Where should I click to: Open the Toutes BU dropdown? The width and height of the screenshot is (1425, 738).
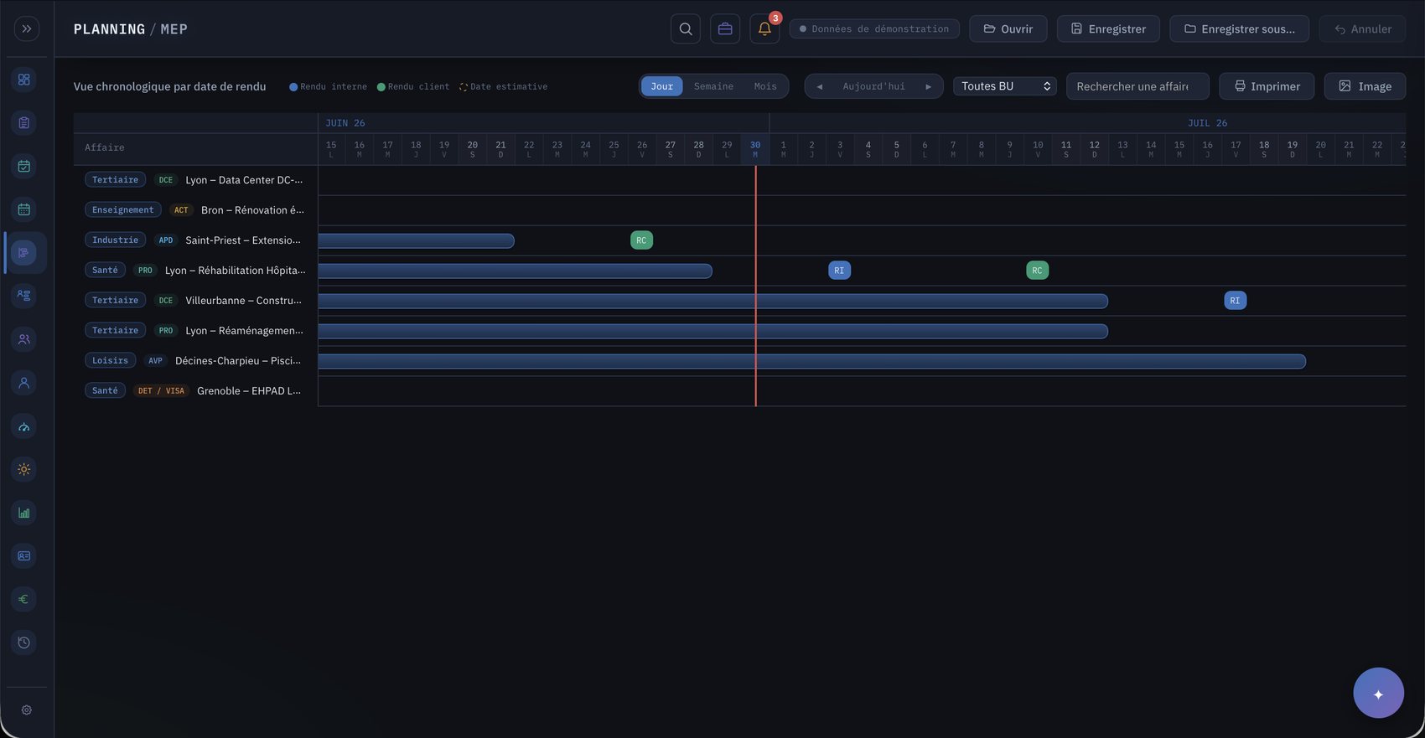click(x=1005, y=86)
